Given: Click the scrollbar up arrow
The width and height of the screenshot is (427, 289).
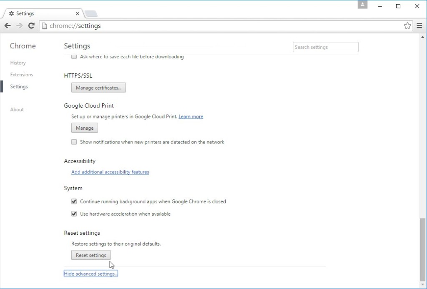Looking at the screenshot, I should click(423, 37).
